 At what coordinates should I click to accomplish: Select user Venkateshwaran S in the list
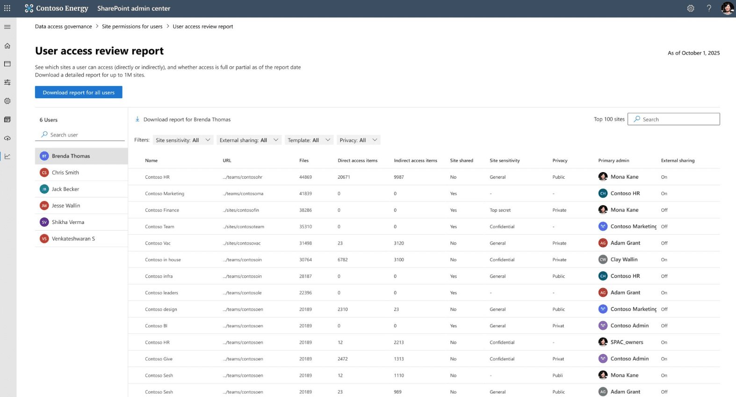click(x=81, y=239)
